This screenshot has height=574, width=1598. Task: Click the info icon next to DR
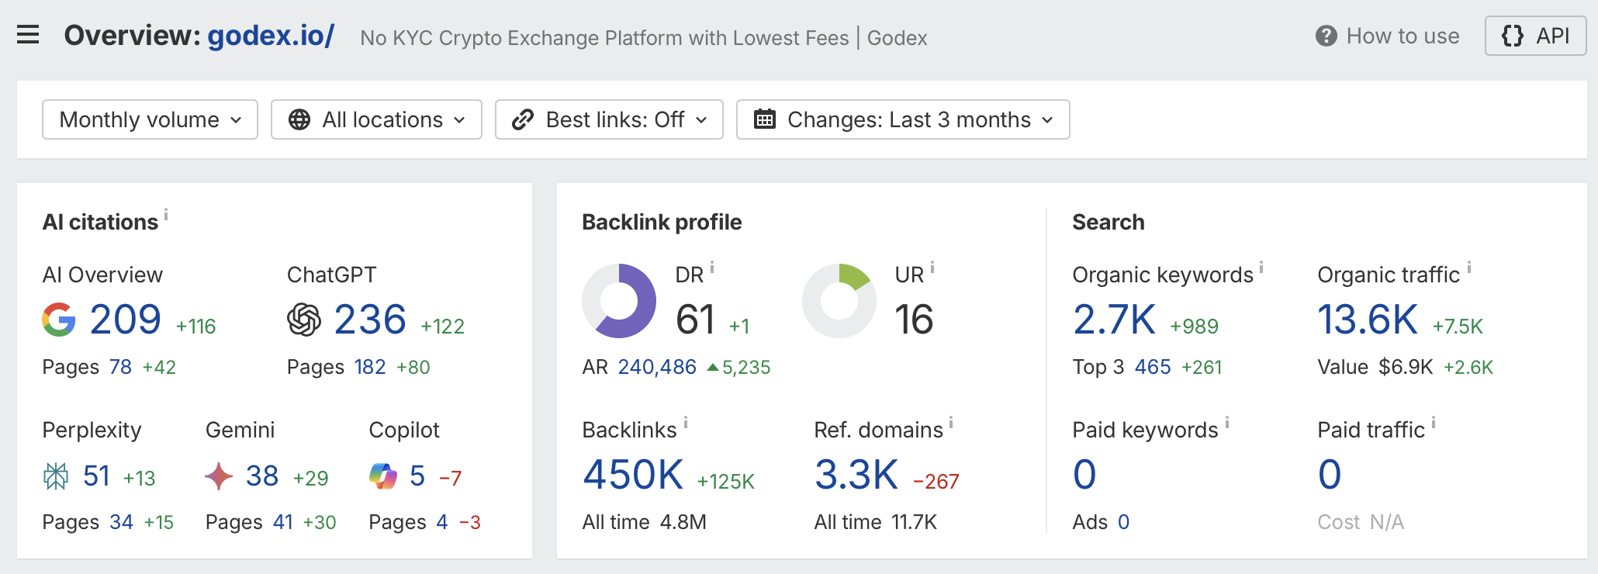[712, 268]
